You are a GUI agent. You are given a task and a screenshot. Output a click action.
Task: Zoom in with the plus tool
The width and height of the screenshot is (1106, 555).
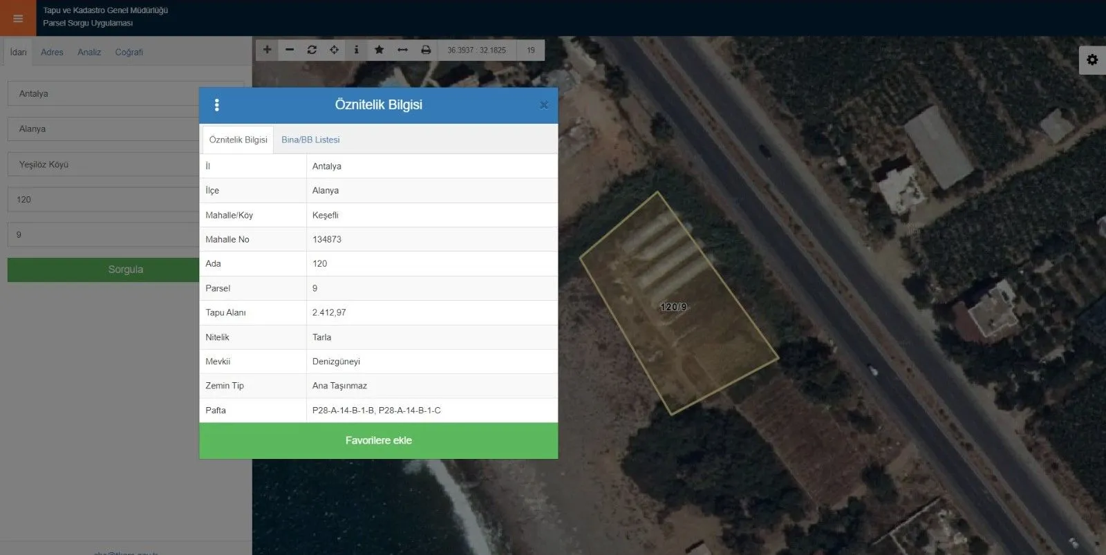pyautogui.click(x=268, y=50)
